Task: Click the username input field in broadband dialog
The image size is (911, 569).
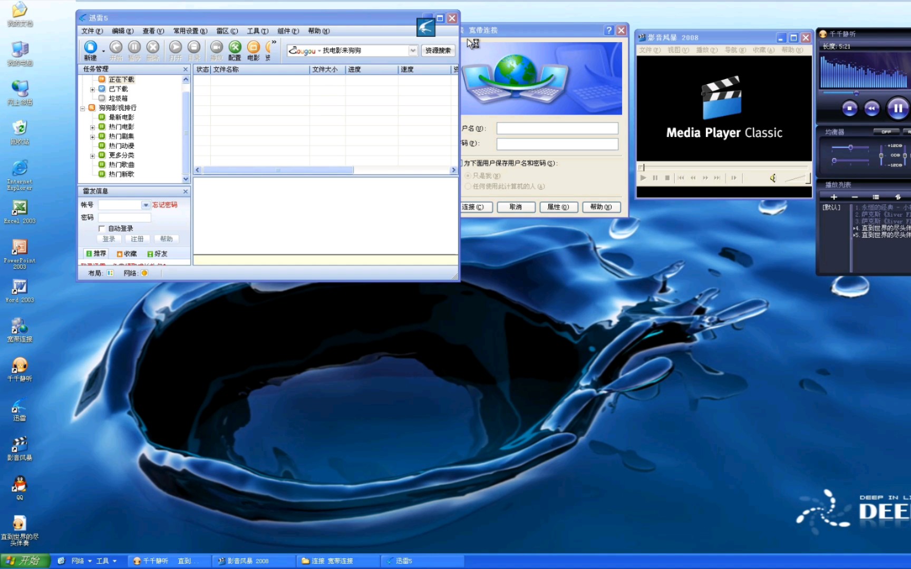Action: pyautogui.click(x=557, y=129)
